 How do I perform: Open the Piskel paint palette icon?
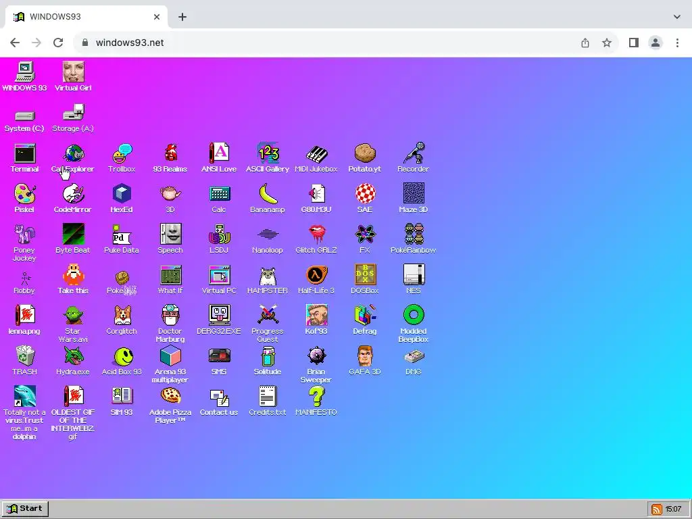coord(24,194)
